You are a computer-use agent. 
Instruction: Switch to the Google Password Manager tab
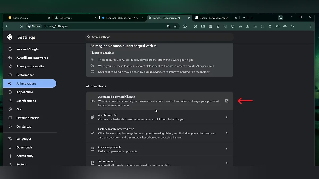click(x=213, y=18)
